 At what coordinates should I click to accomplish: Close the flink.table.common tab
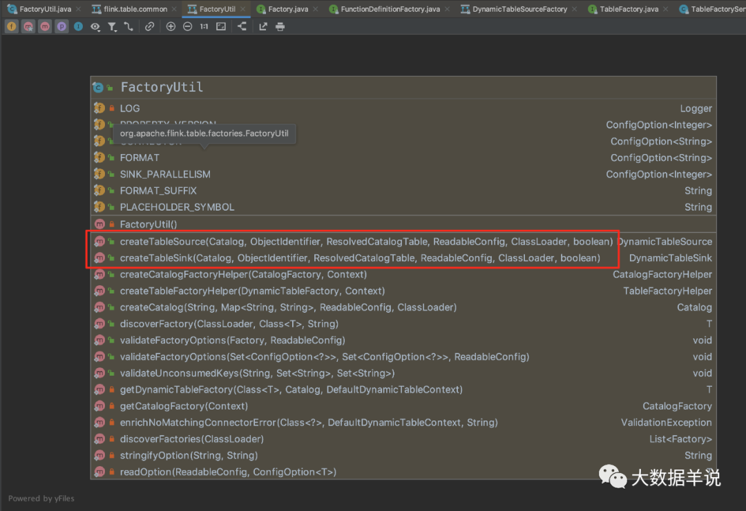(x=174, y=9)
